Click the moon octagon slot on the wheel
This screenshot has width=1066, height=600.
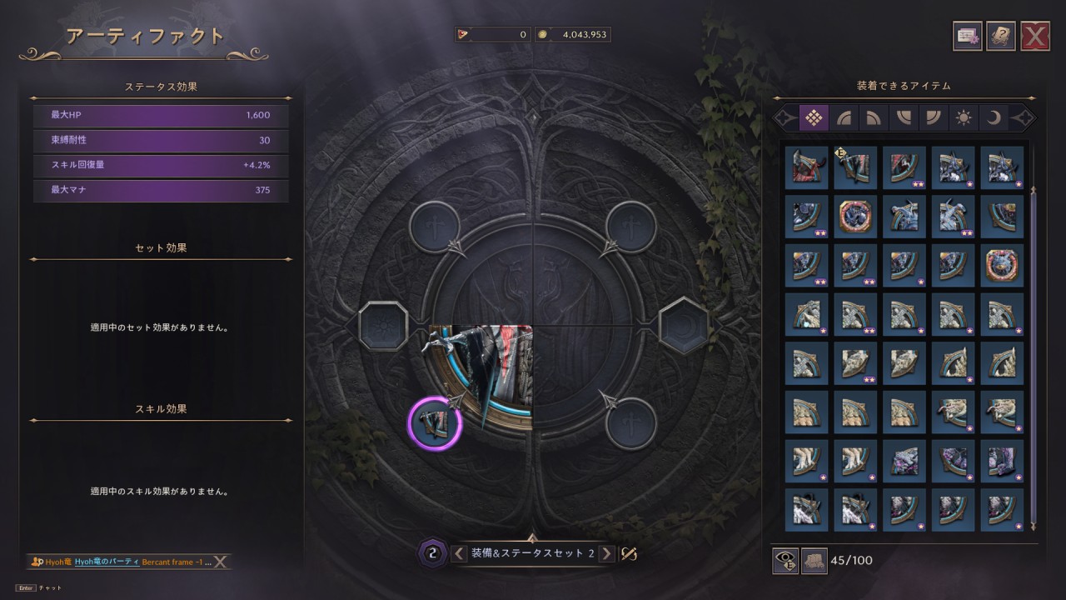click(684, 327)
